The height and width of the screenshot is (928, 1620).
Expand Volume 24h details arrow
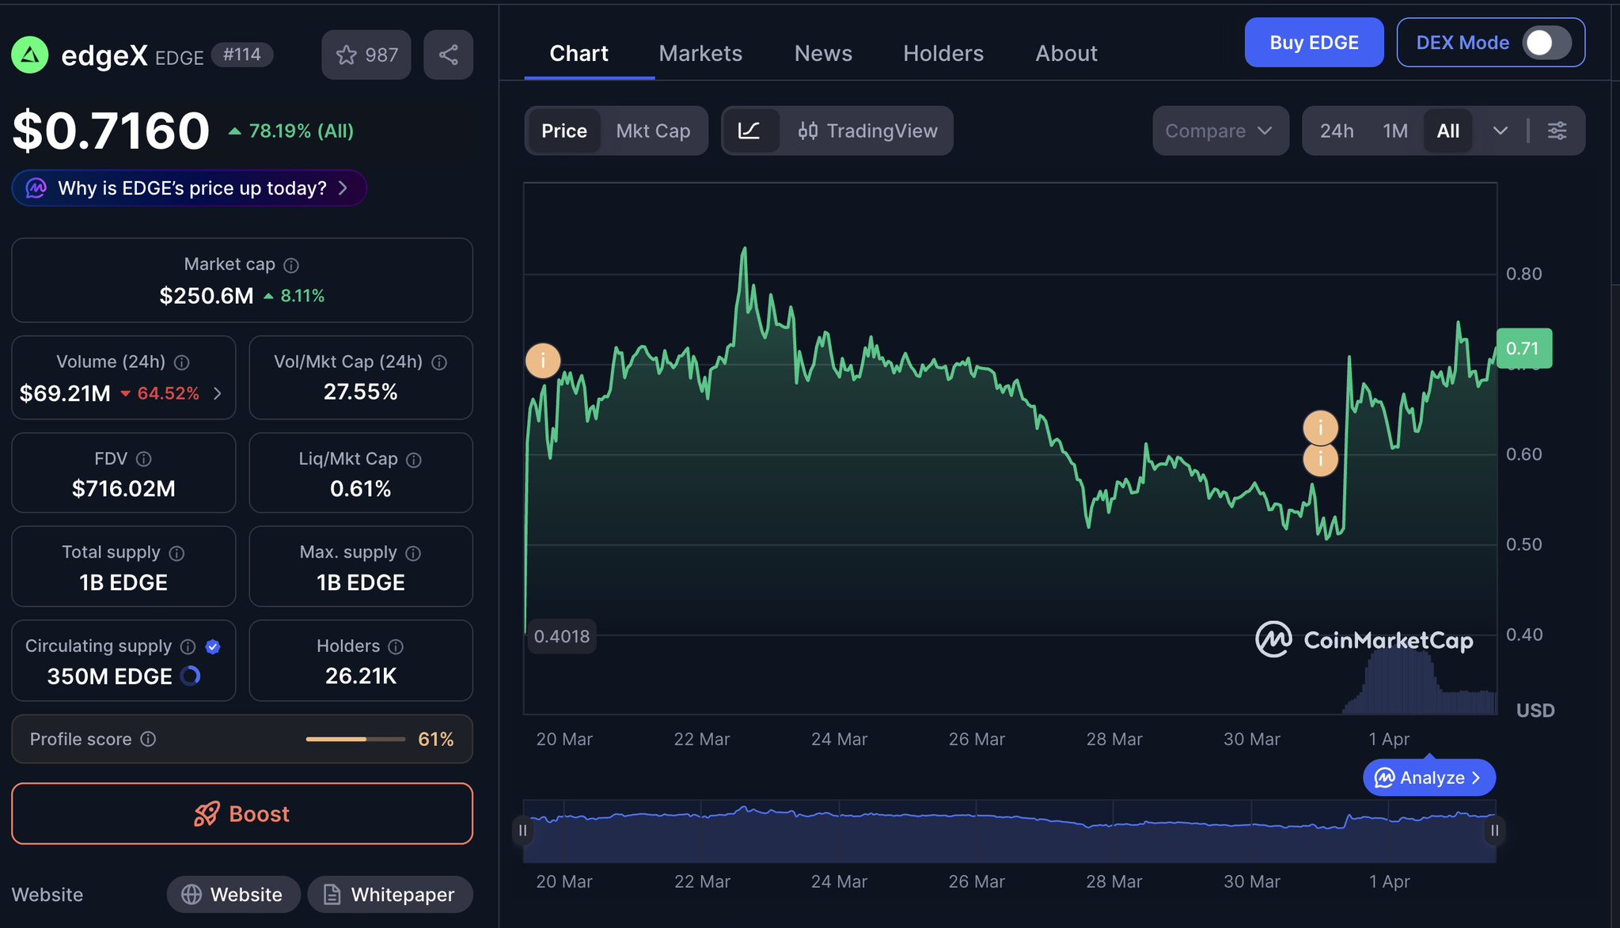pyautogui.click(x=218, y=393)
